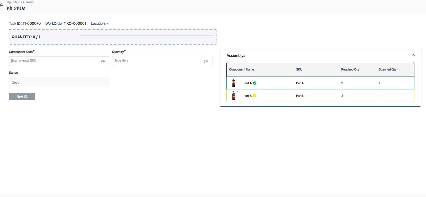
Task: Click the quantity progress bar
Action: tap(147, 36)
